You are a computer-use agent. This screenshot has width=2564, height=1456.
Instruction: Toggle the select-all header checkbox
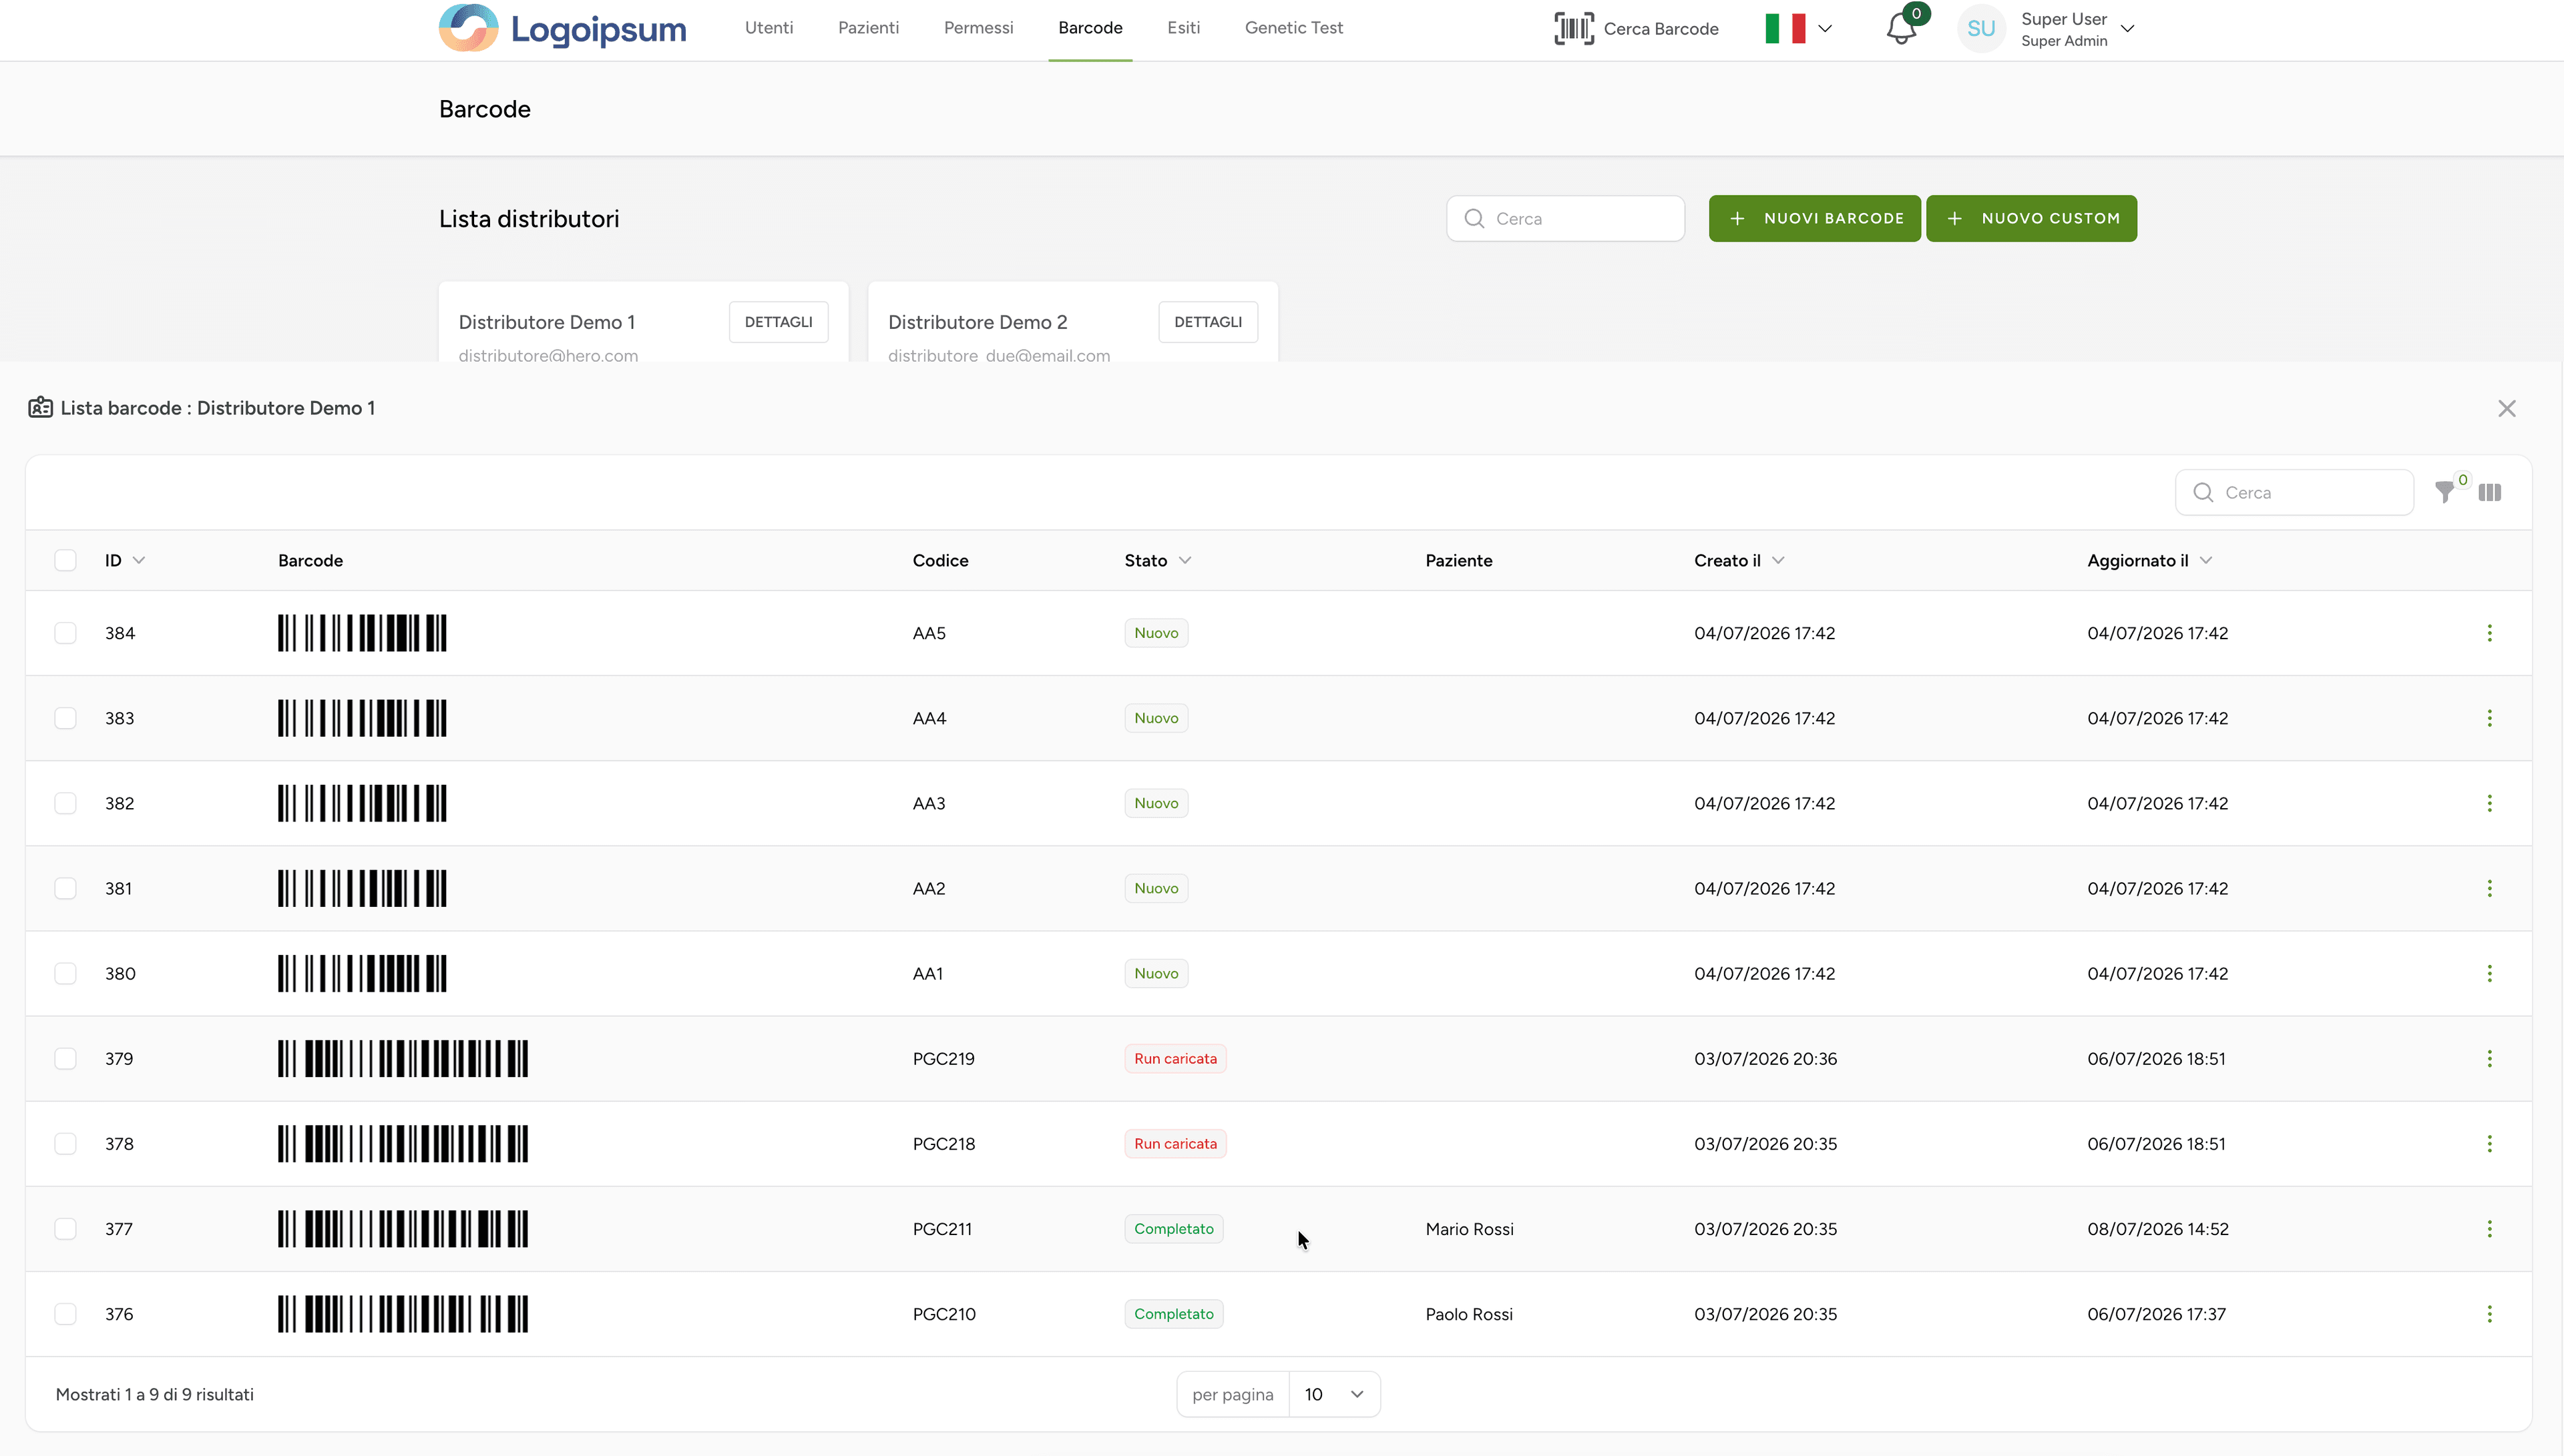point(65,560)
